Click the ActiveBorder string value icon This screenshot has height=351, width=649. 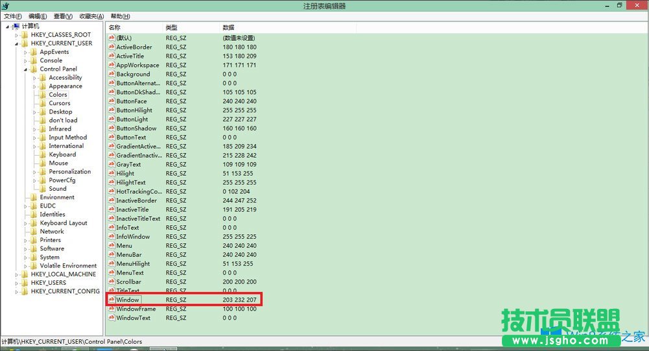[x=112, y=47]
